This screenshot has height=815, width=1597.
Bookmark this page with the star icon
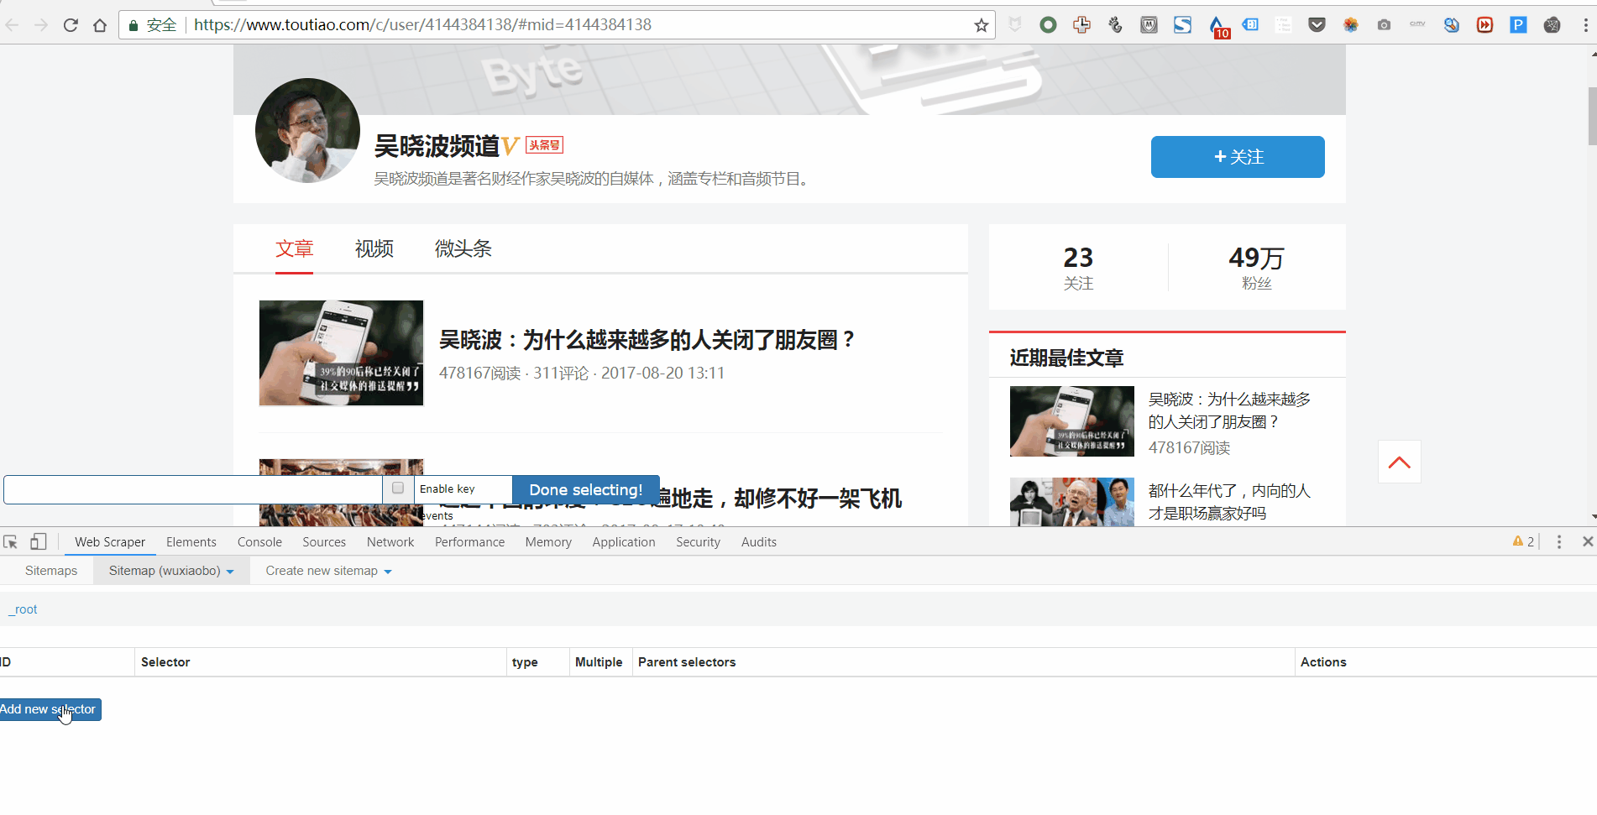[x=981, y=25]
